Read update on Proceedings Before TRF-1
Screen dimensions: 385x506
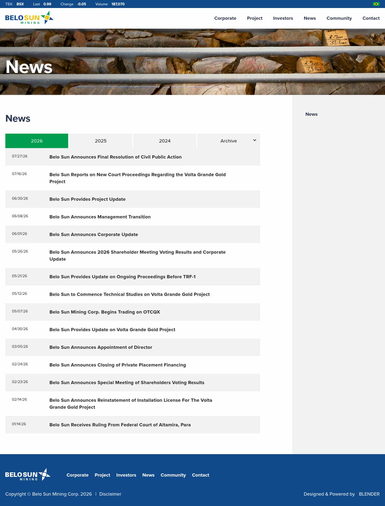(x=122, y=277)
